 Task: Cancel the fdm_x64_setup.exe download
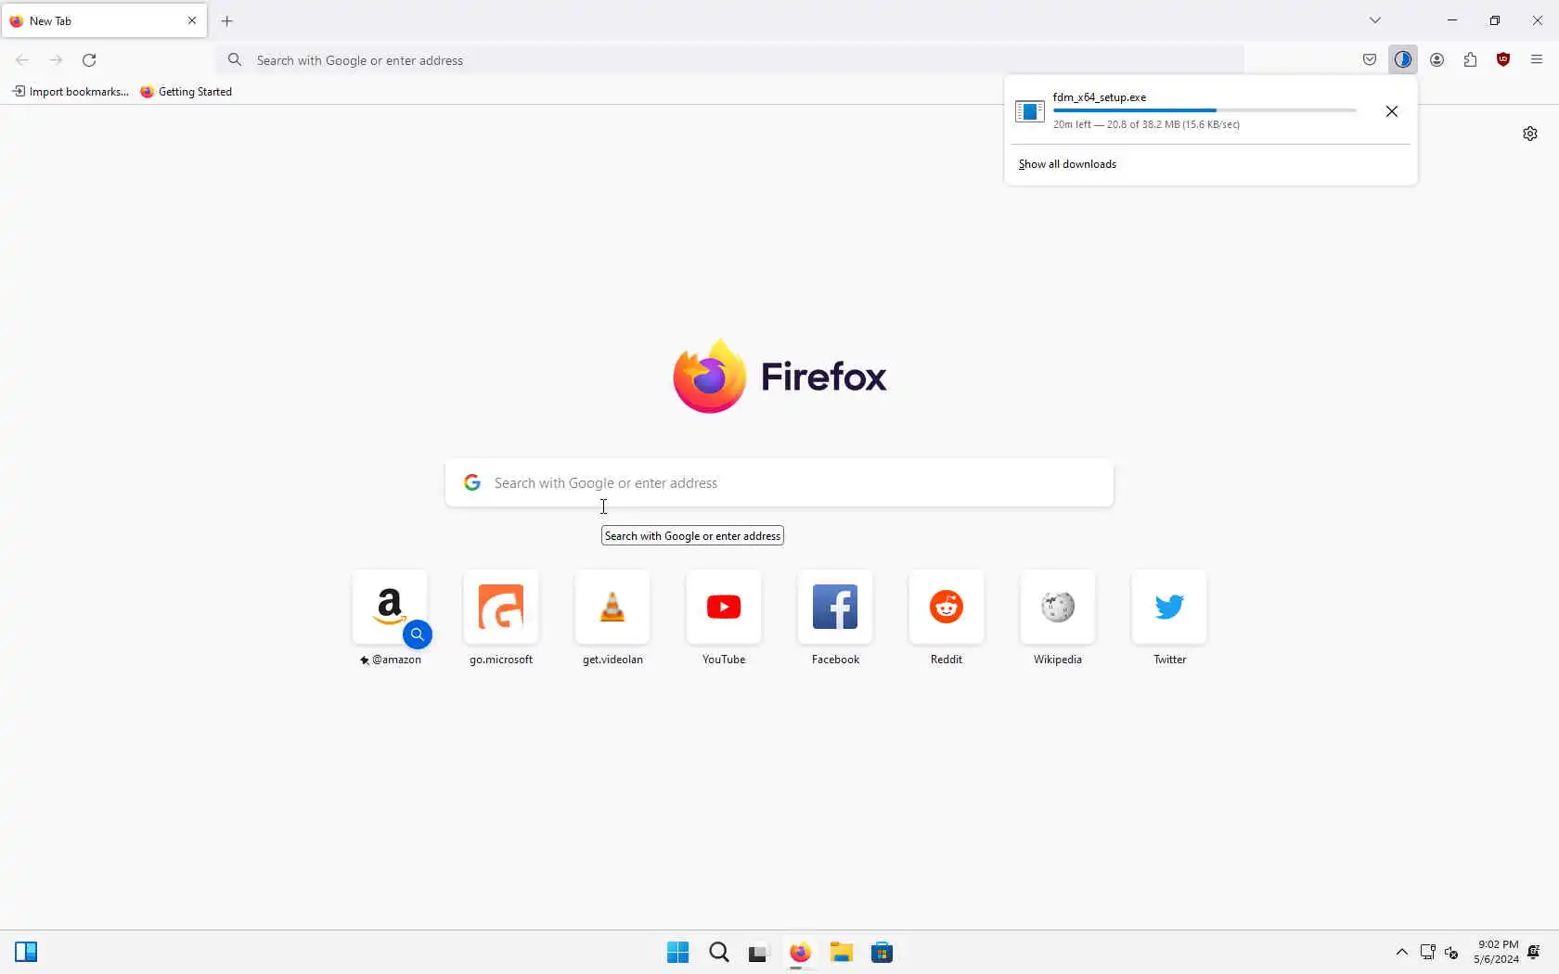[x=1391, y=111]
